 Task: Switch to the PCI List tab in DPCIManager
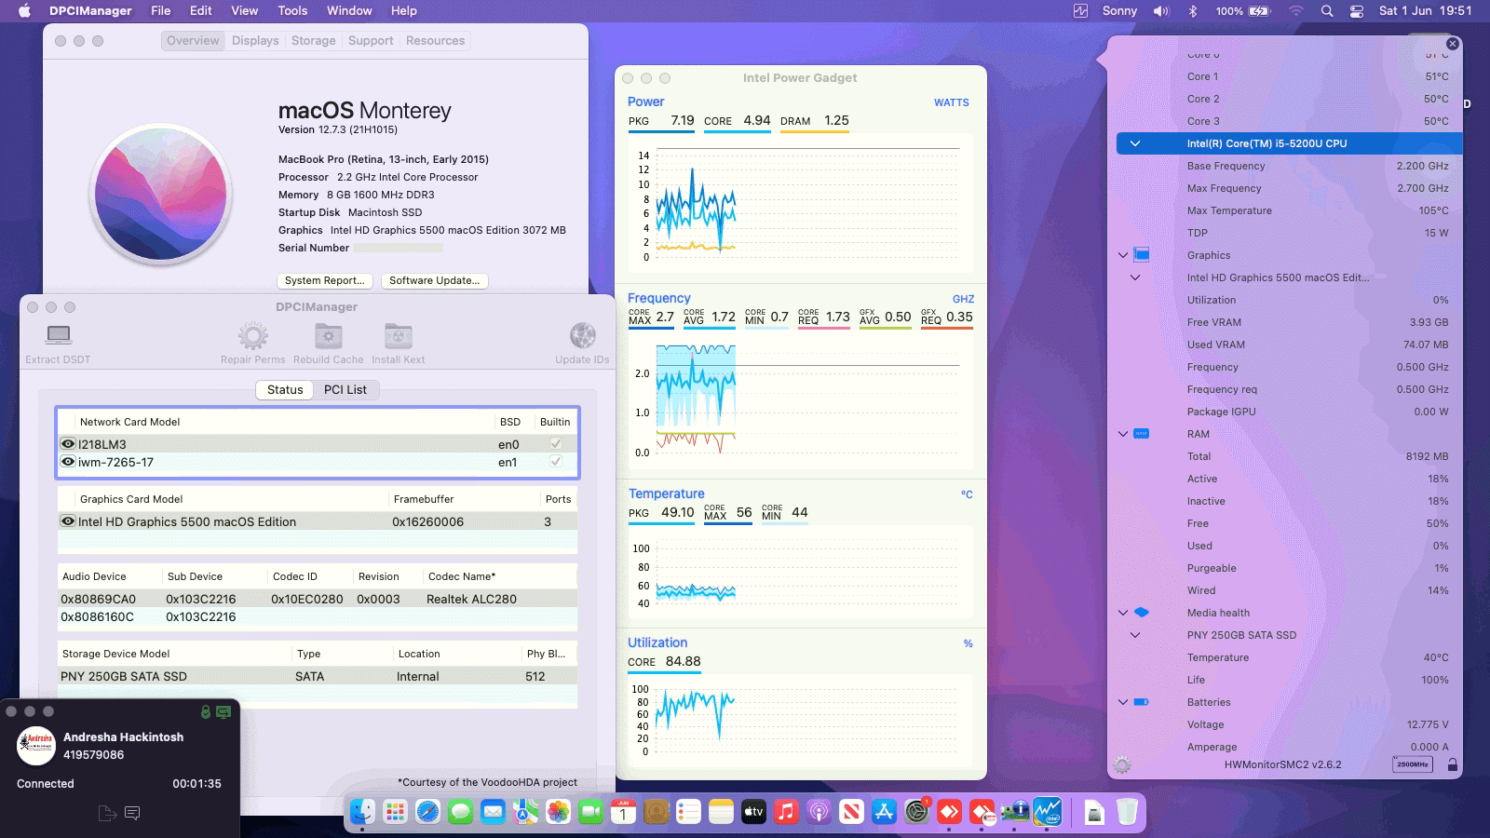pyautogui.click(x=345, y=390)
